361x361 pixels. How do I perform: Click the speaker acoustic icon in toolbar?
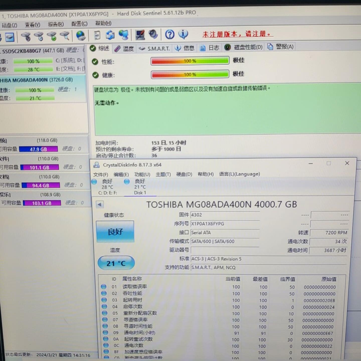(x=153, y=35)
